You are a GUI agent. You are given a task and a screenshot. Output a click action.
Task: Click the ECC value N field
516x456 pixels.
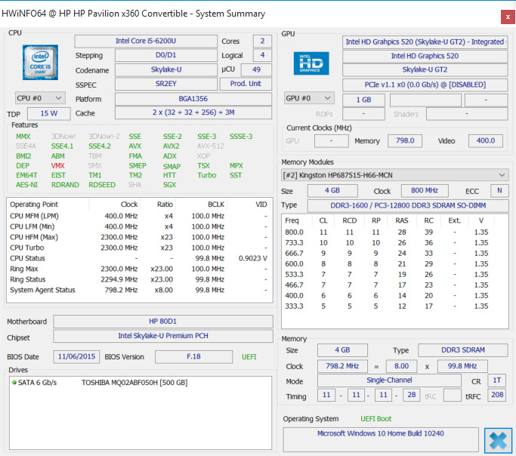pyautogui.click(x=499, y=191)
